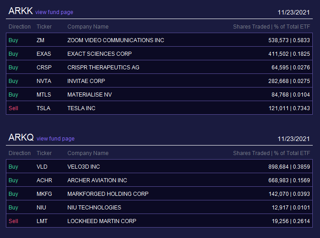320x238 pixels.
Task: Click the Company Name header in ARKQ
Action: [x=88, y=153]
